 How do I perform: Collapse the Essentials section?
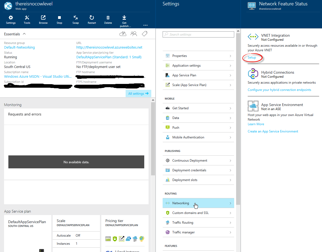coord(24,34)
